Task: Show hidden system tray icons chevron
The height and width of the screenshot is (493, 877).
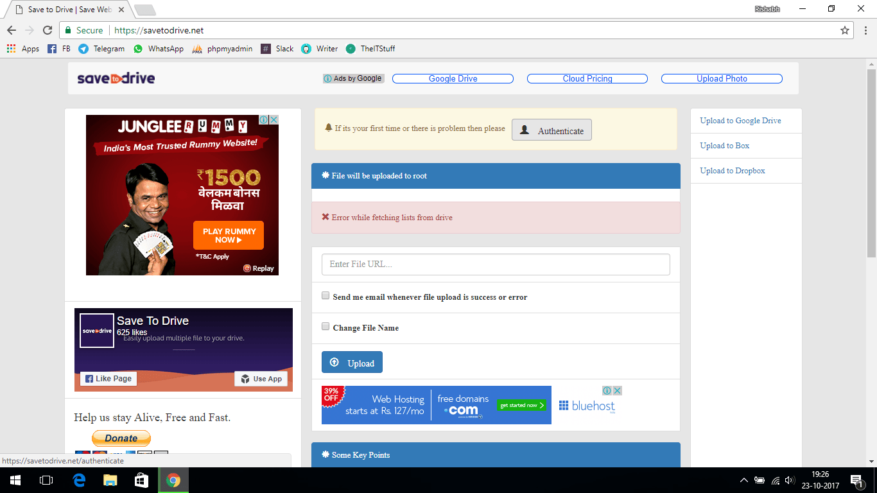Action: click(744, 480)
